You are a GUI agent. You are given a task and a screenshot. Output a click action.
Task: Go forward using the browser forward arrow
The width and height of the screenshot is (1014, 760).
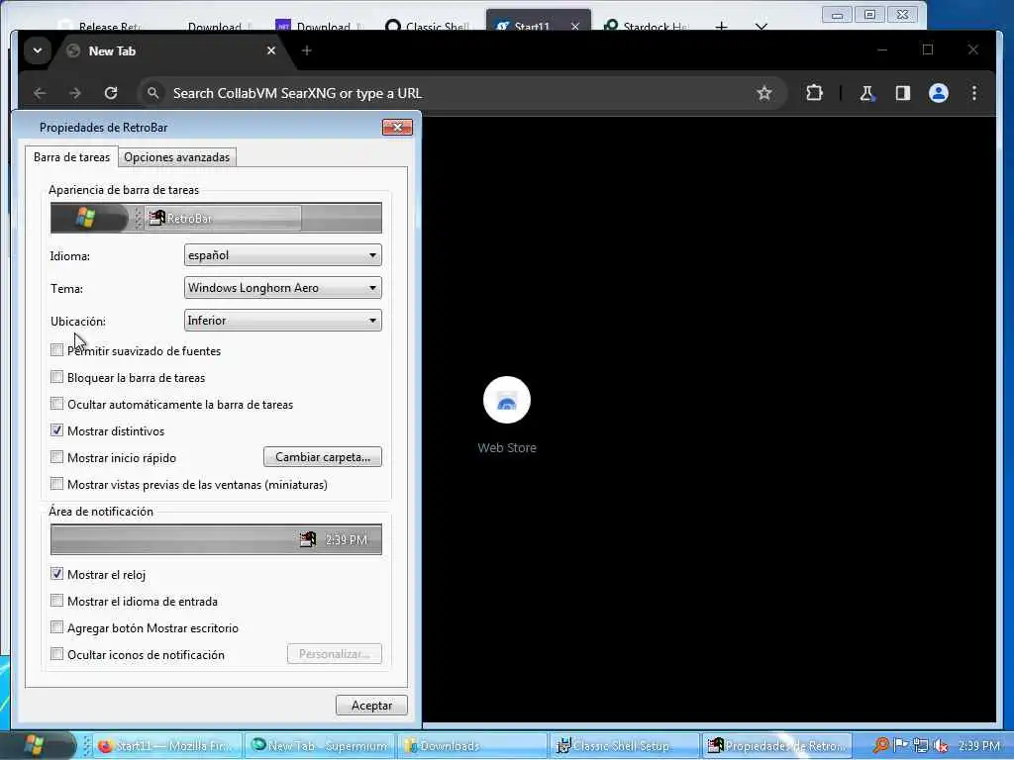75,93
